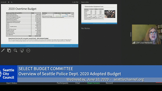Click Start Video in Zoom toolbar

(x=12, y=83)
